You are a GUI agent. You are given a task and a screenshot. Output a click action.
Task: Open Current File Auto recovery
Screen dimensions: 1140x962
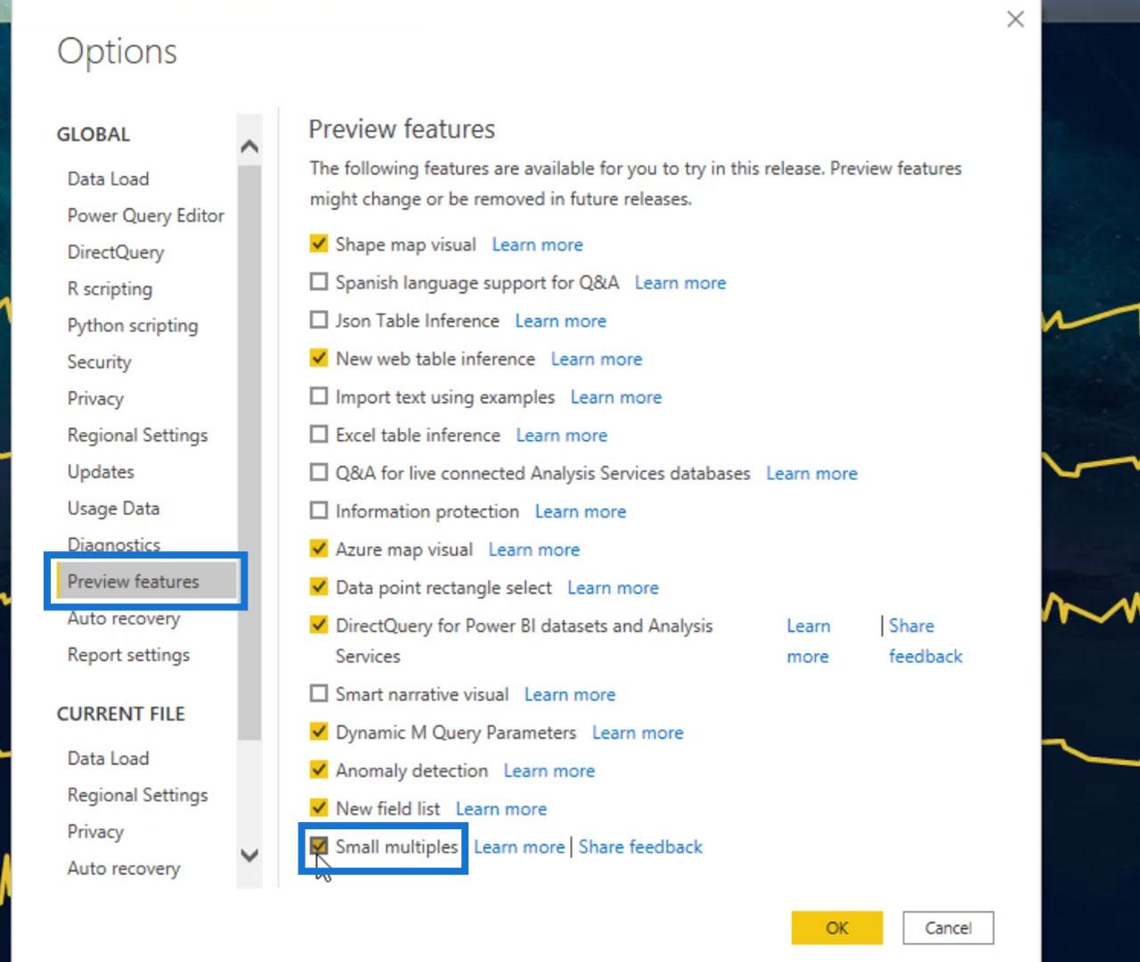click(x=124, y=868)
